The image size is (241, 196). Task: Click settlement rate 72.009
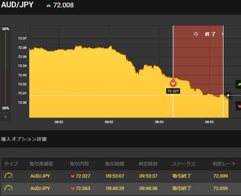220,176
